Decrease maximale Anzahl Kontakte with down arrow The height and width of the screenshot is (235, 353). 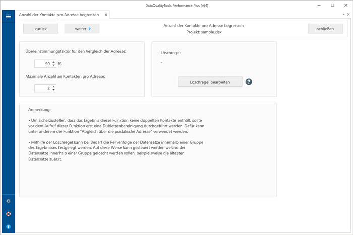(53, 90)
